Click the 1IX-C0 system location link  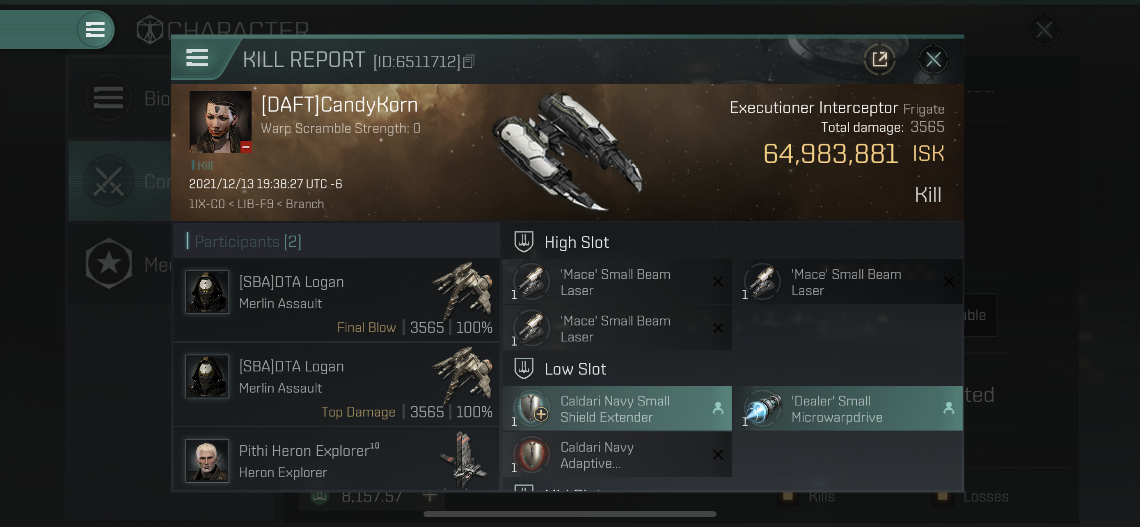coord(206,204)
